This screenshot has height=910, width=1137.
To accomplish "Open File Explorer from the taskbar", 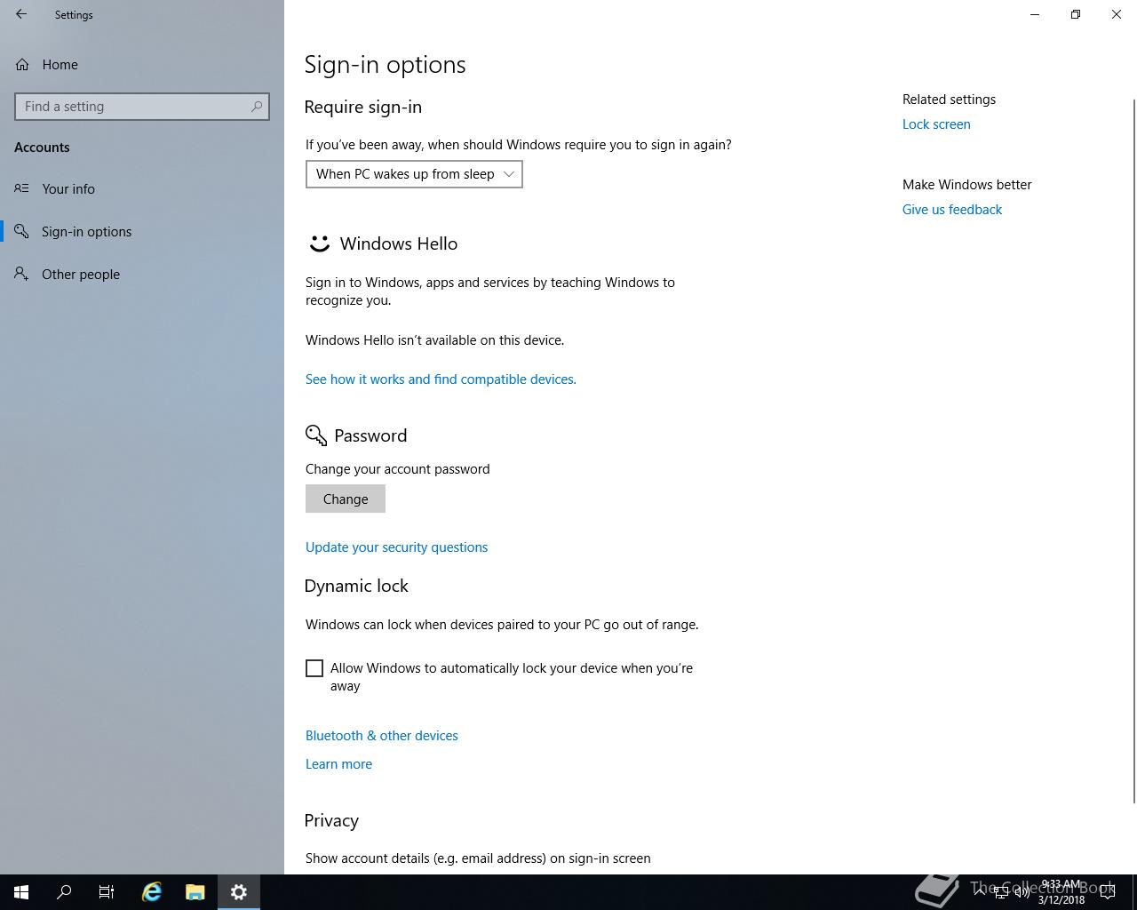I will (x=195, y=892).
